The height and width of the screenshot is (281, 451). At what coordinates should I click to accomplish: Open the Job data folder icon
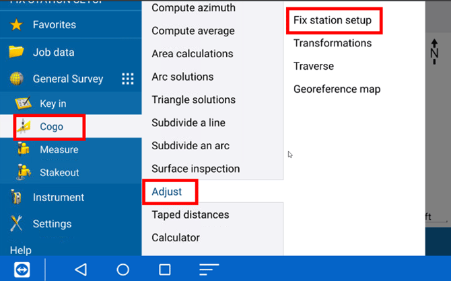point(16,52)
